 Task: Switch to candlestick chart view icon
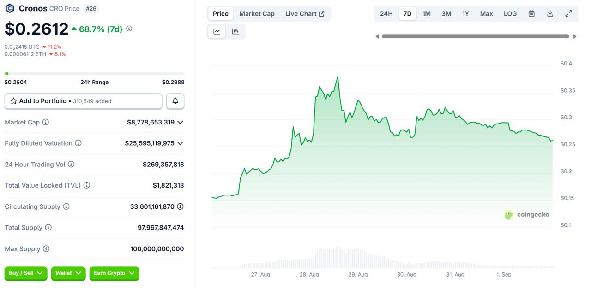(x=235, y=31)
